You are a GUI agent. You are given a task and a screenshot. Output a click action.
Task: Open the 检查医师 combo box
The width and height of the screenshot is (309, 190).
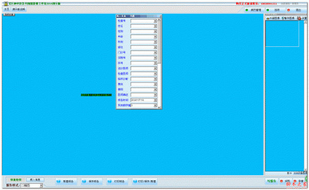(155, 74)
